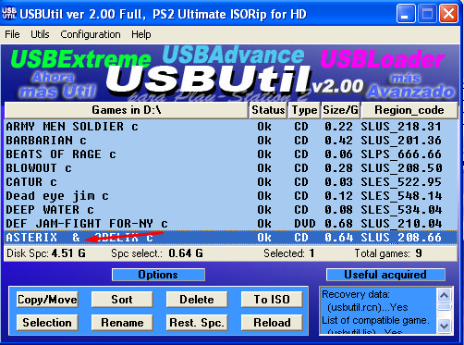Image resolution: width=464 pixels, height=345 pixels.
Task: Click size value 0.22 for Army Men
Action: [338, 127]
